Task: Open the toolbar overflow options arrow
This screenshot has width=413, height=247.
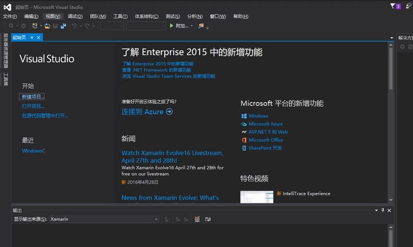Action: pos(208,27)
